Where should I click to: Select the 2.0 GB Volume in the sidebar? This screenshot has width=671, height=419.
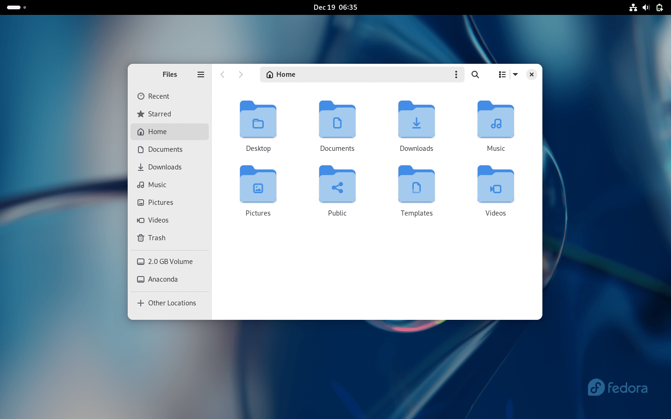tap(170, 261)
